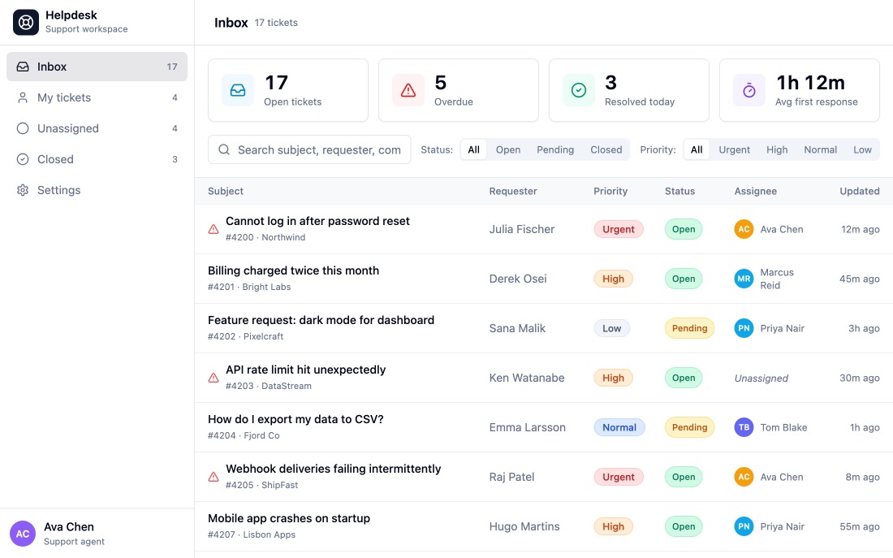
Task: Open ticket How do I export my data to CSV?
Action: pyautogui.click(x=296, y=419)
